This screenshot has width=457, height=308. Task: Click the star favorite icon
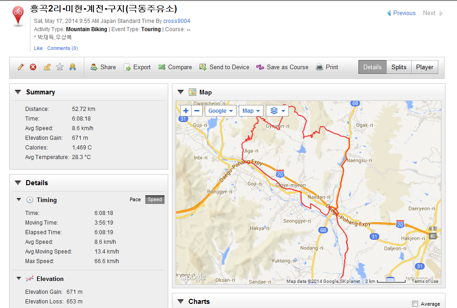(x=60, y=67)
